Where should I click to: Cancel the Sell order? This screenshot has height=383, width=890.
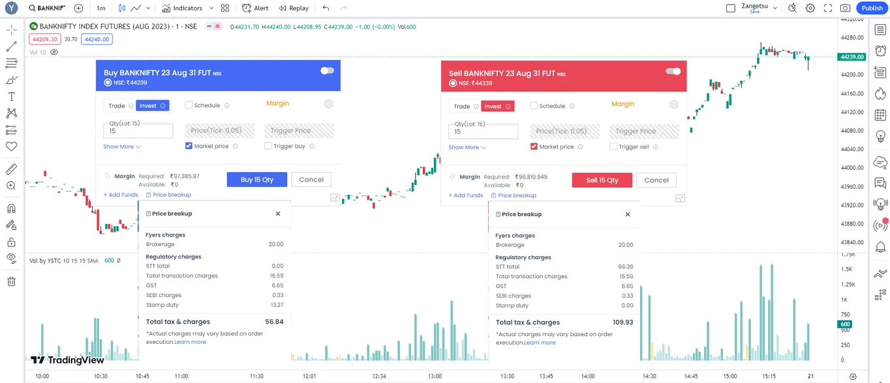[x=656, y=180]
